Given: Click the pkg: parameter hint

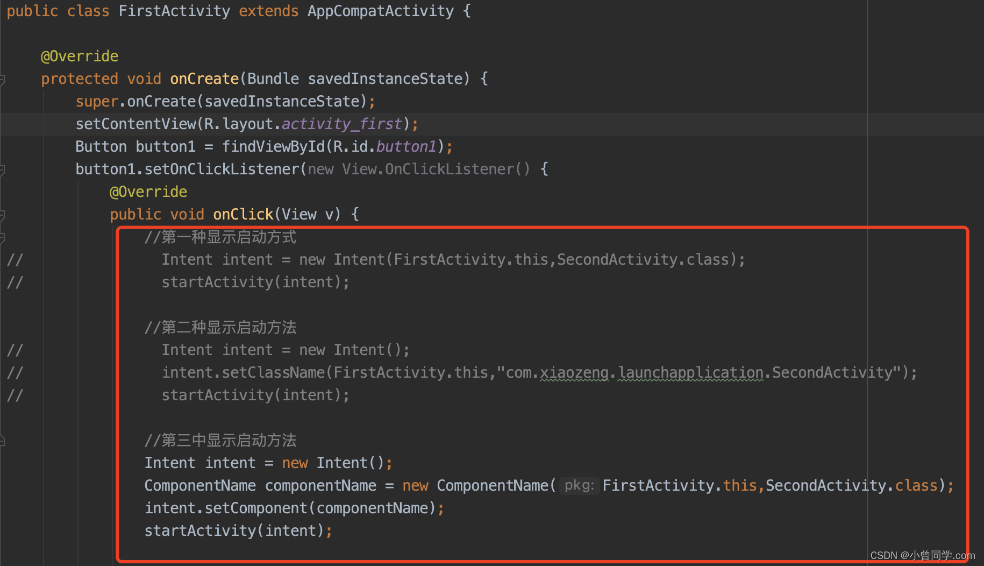Looking at the screenshot, I should [579, 485].
